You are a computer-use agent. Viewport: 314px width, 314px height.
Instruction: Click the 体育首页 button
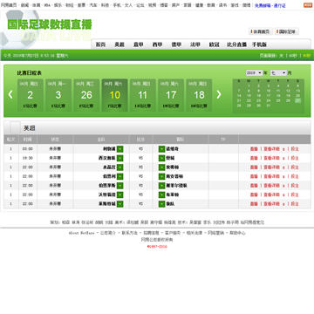coord(261,31)
